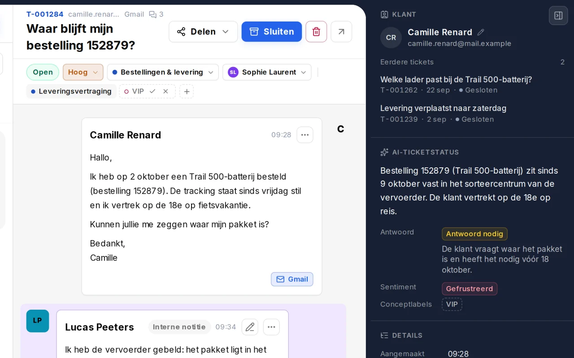Viewport: 574px width, 358px height.
Task: Delete the ticket with the trash icon
Action: [316, 32]
